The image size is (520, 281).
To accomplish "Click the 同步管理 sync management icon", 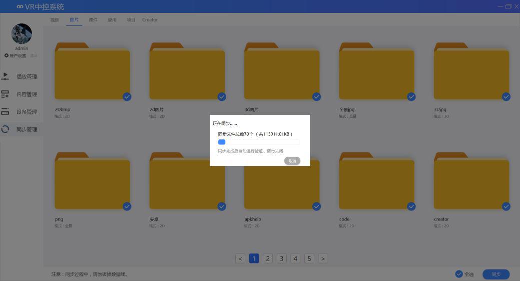I will [6, 129].
